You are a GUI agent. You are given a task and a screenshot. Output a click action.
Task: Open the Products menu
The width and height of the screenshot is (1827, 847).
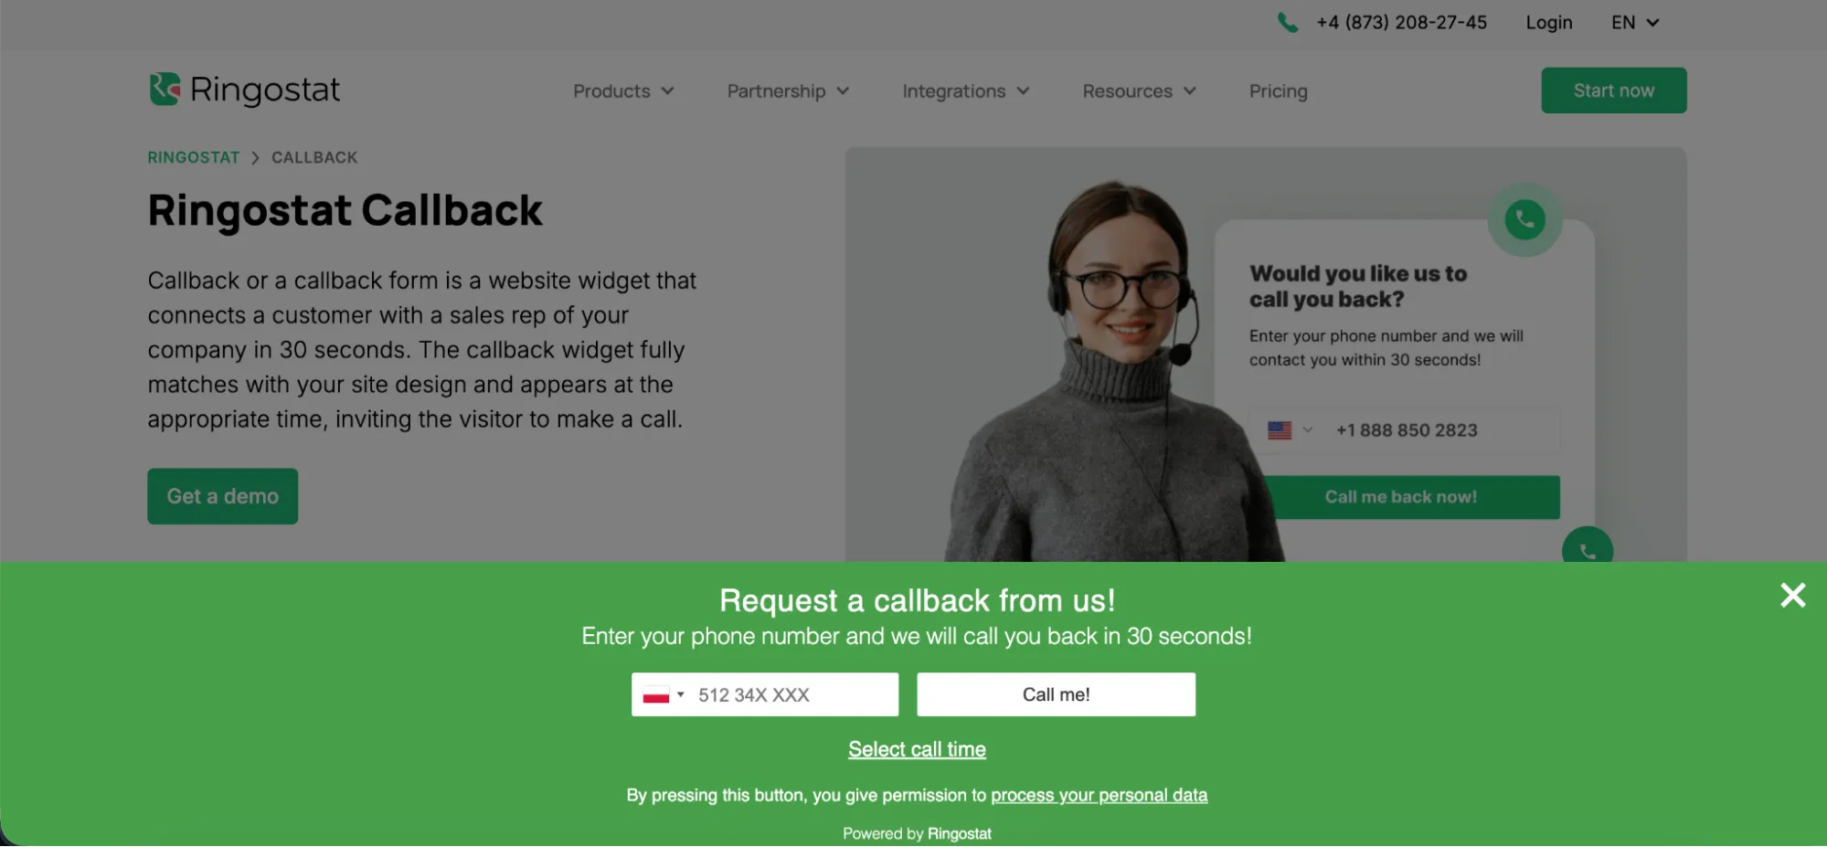623,91
